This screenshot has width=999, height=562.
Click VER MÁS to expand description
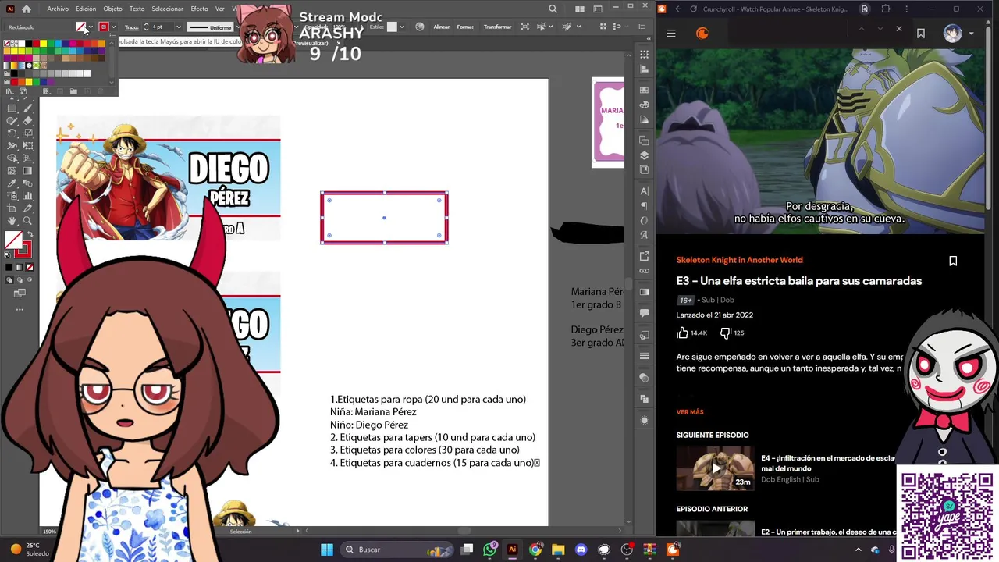point(690,412)
